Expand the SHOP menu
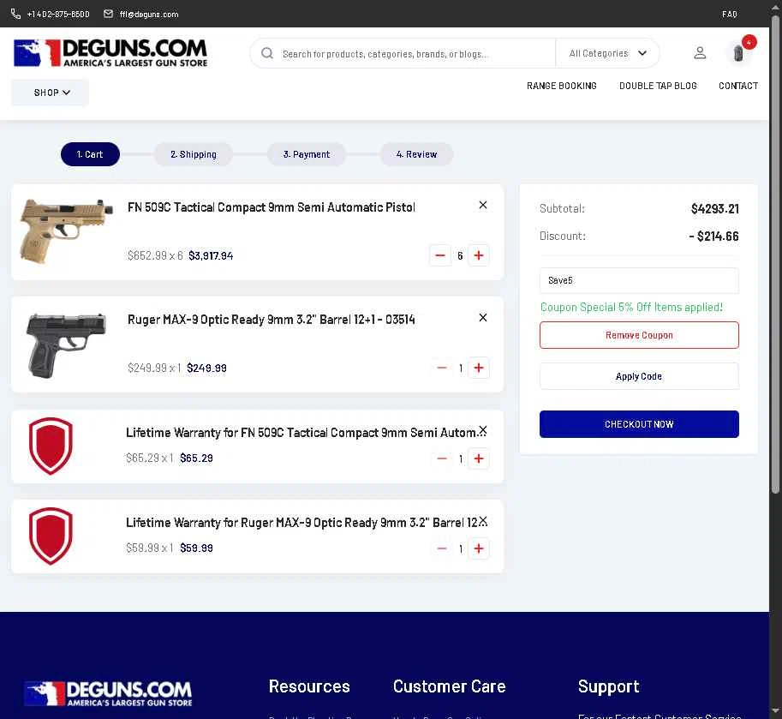Viewport: 782px width, 719px height. coord(51,93)
